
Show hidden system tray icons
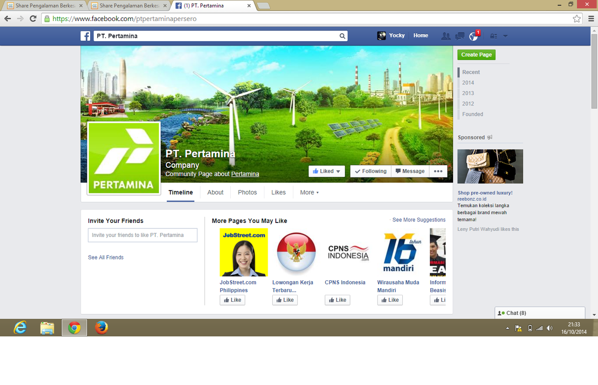(x=508, y=328)
